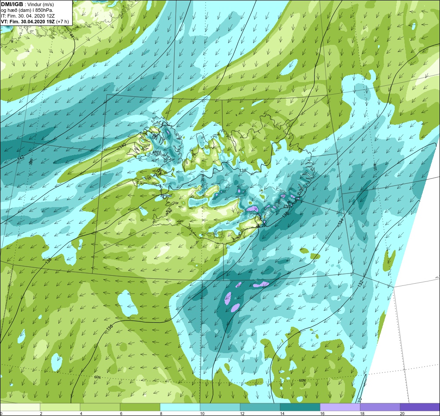This screenshot has width=440, height=416.
Task: Click the 'DMI/IGB : Vindur (m/s)' title line
Action: pyautogui.click(x=27, y=4)
